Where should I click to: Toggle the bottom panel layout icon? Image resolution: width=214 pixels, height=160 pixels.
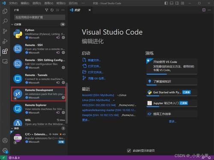point(172,3)
